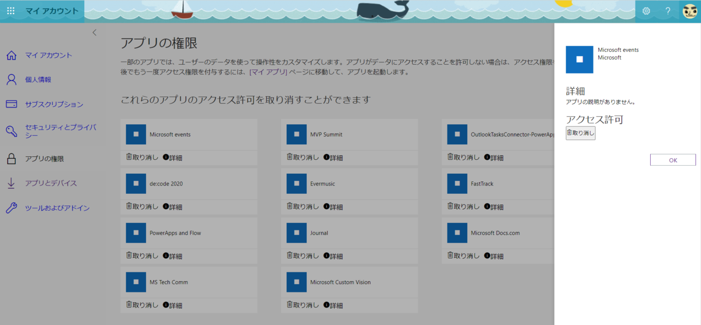This screenshot has width=701, height=325.
Task: Click the PowerApps and Flow tile icon
Action: 136,233
